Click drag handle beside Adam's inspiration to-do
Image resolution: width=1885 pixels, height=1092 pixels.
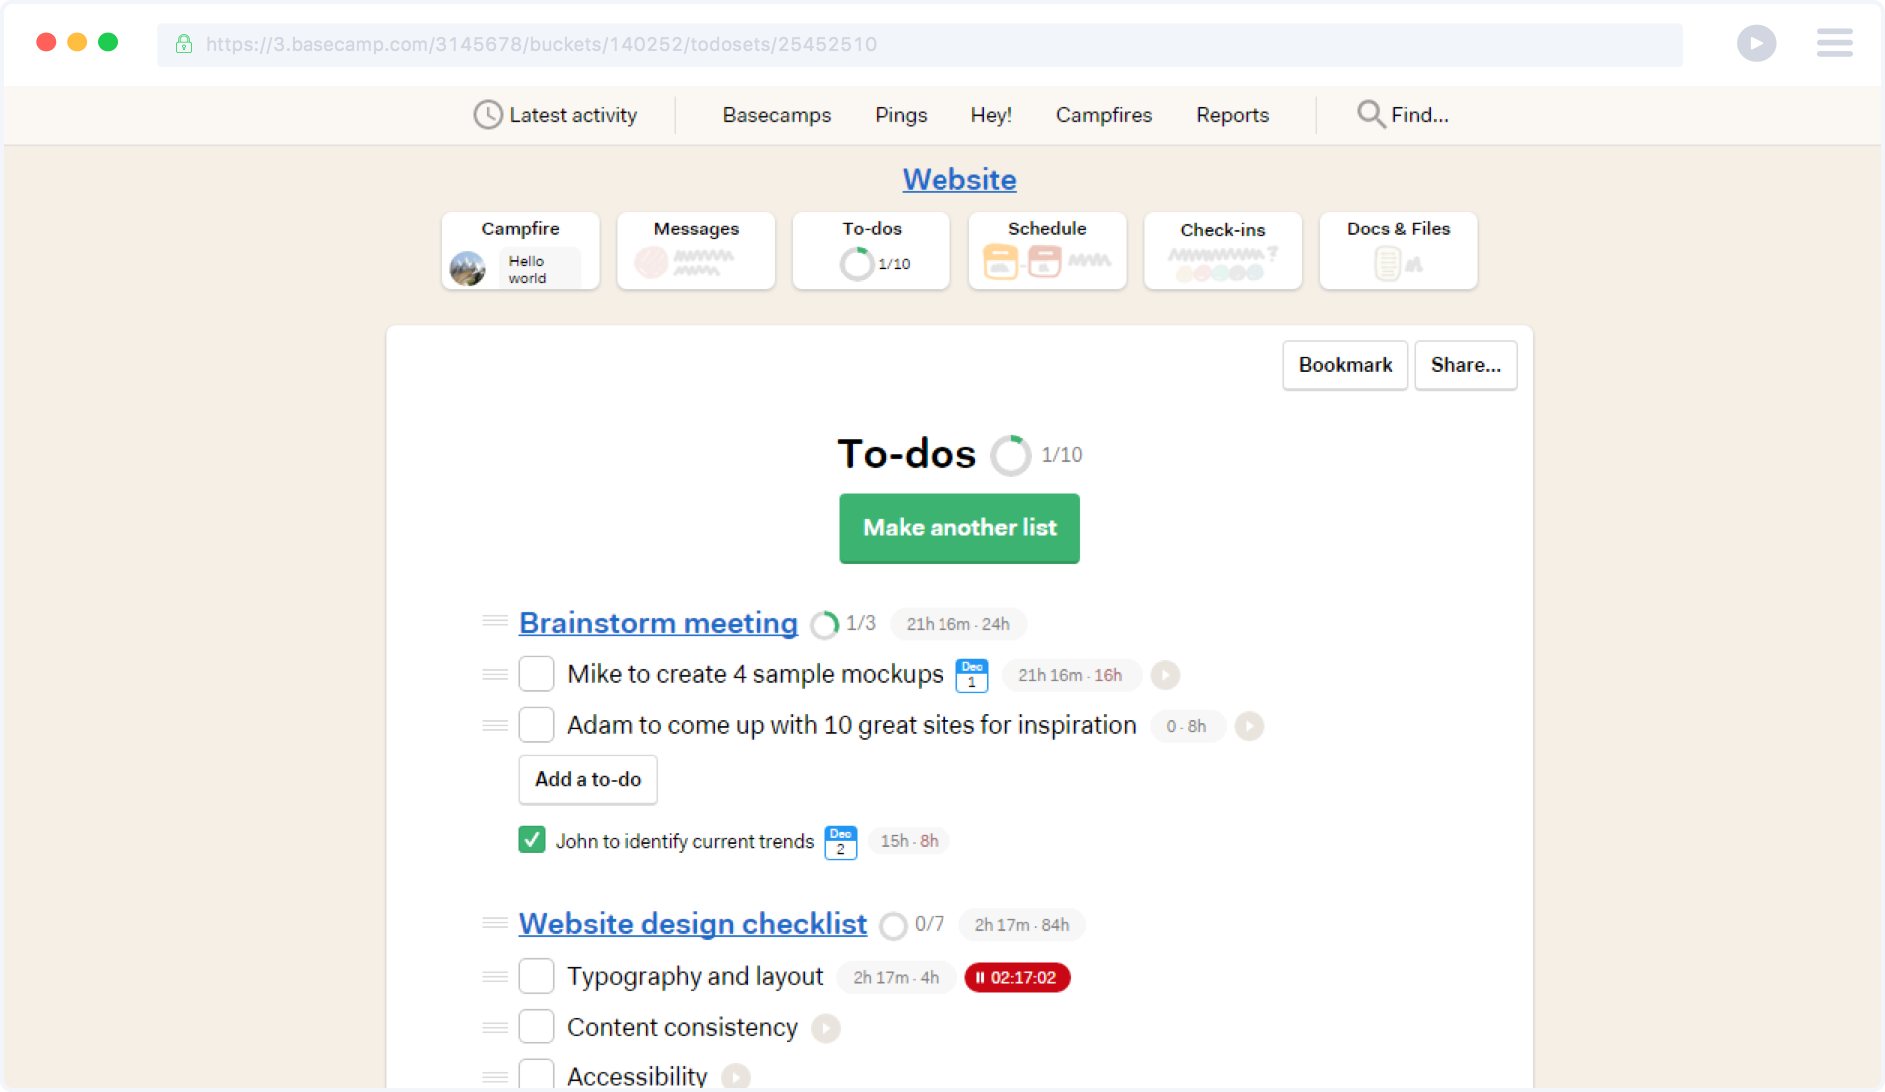pos(495,725)
